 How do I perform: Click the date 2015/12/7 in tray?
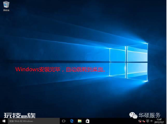(159, 122)
